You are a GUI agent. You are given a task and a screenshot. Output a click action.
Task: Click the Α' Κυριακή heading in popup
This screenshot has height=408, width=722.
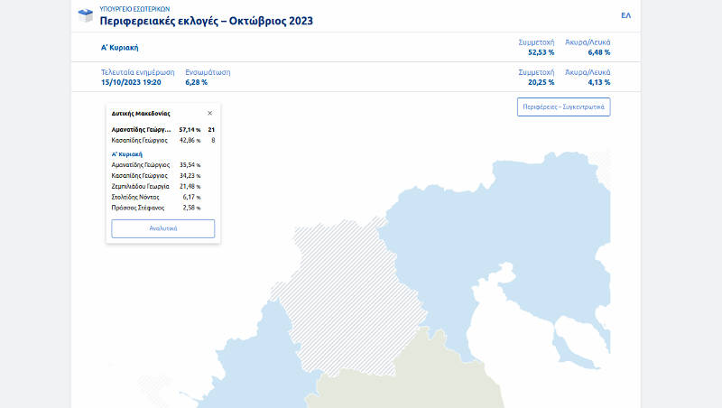point(127,154)
